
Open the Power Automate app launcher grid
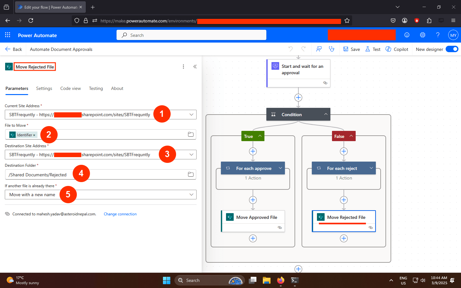(8, 35)
